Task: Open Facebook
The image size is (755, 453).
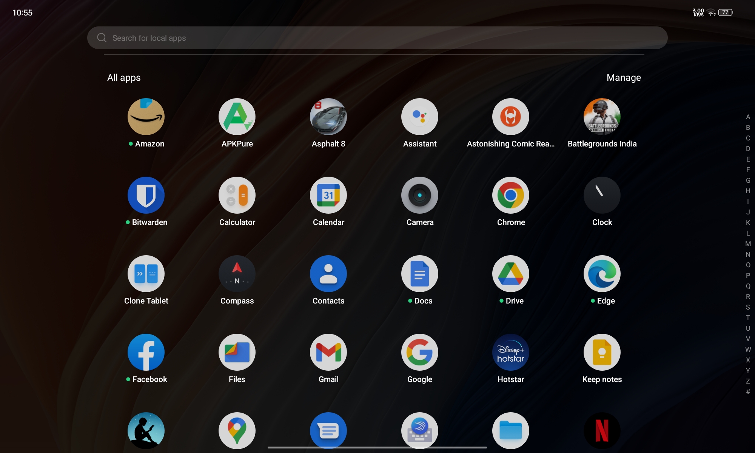Action: (x=146, y=352)
